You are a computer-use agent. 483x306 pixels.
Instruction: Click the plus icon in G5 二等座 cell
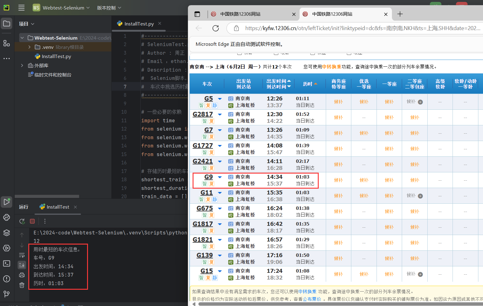[420, 102]
